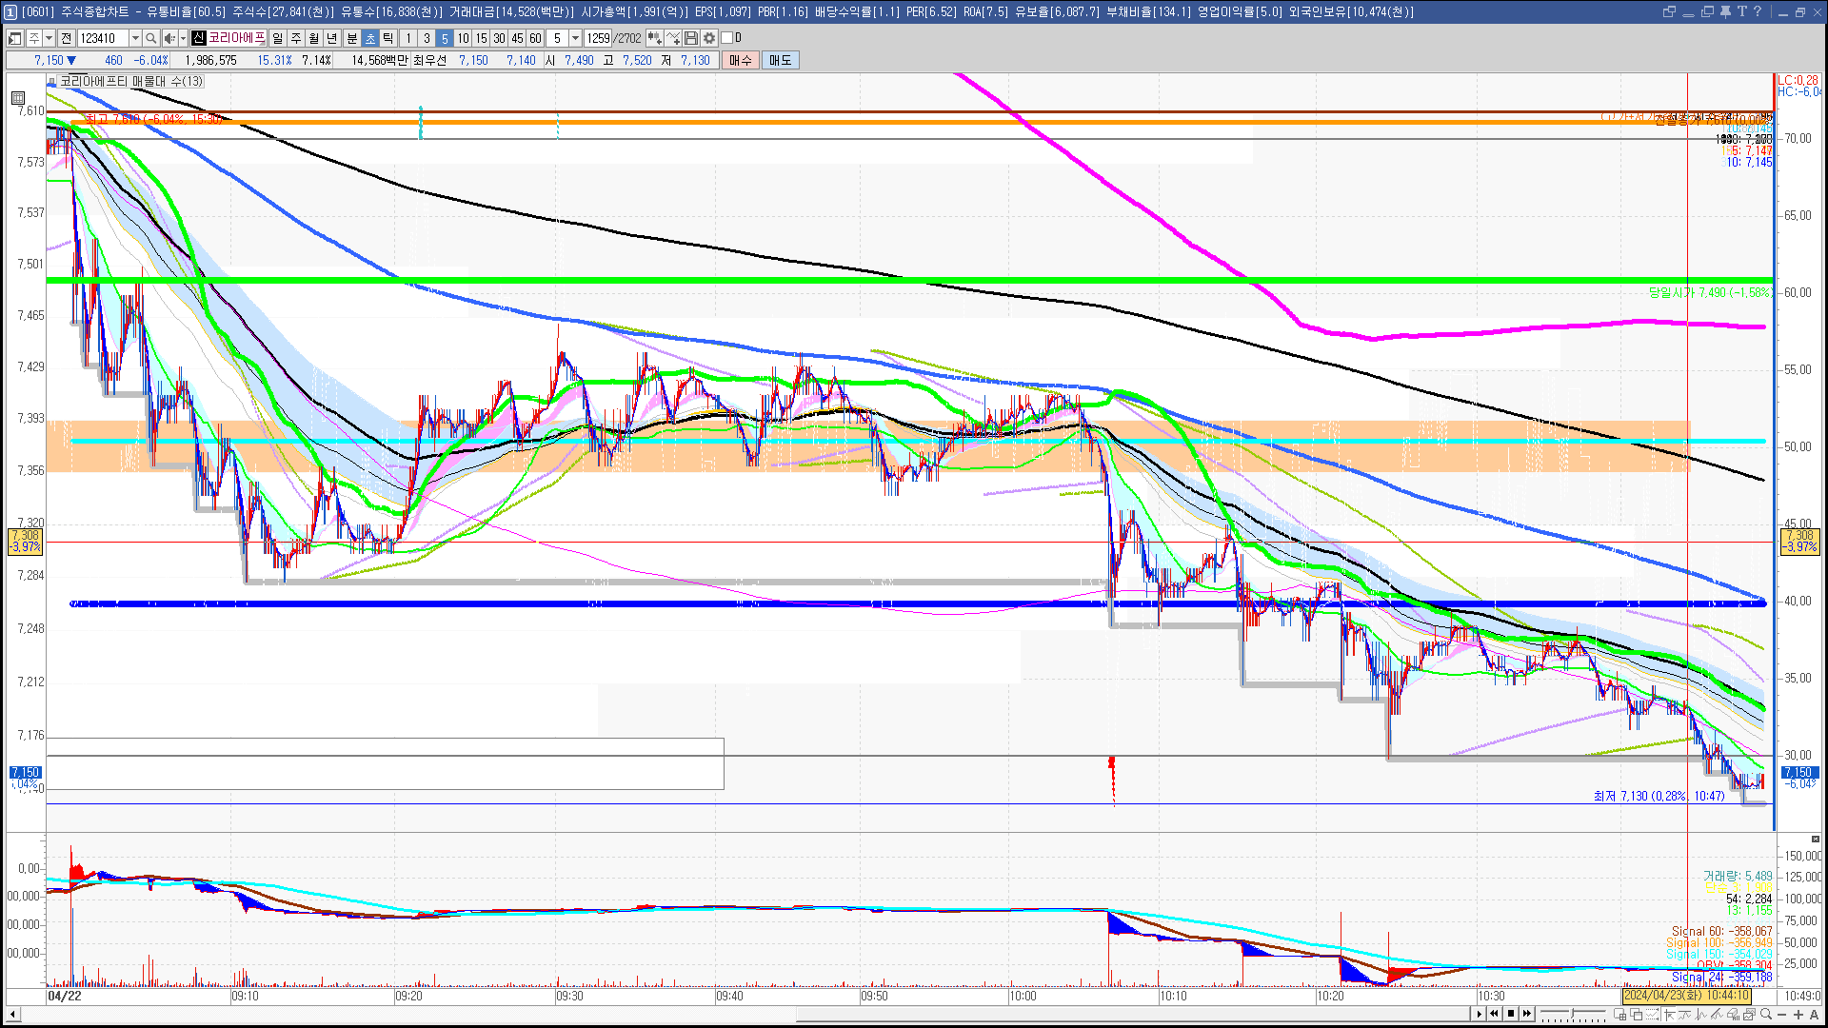Toggle the D checkbox in the toolbar
The height and width of the screenshot is (1028, 1828).
click(727, 38)
